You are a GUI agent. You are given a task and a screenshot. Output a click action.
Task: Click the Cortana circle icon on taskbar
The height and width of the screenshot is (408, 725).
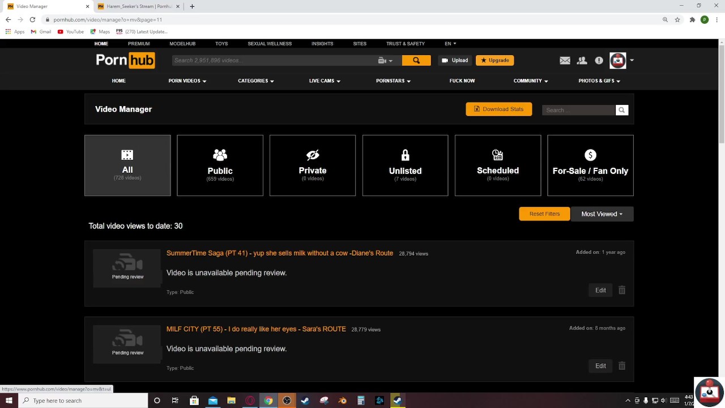tap(157, 401)
